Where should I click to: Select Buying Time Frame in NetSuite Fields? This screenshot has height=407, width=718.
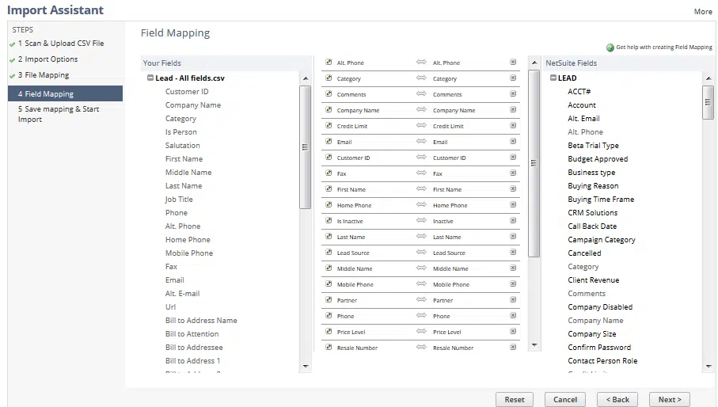601,200
